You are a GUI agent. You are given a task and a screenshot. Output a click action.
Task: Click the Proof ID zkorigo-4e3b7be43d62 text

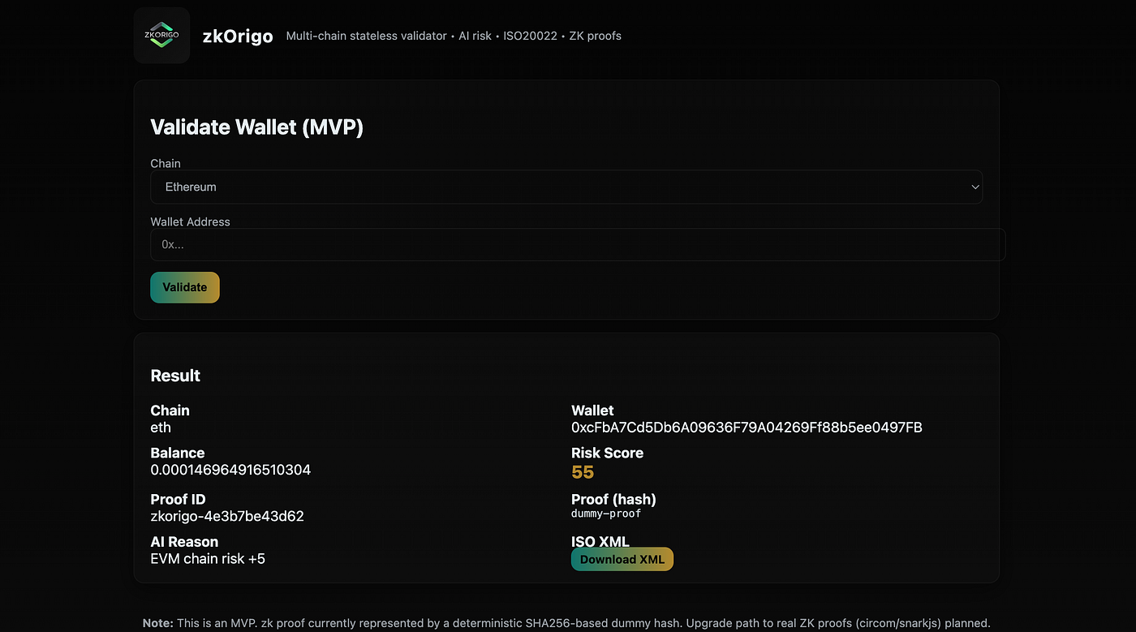pyautogui.click(x=227, y=516)
